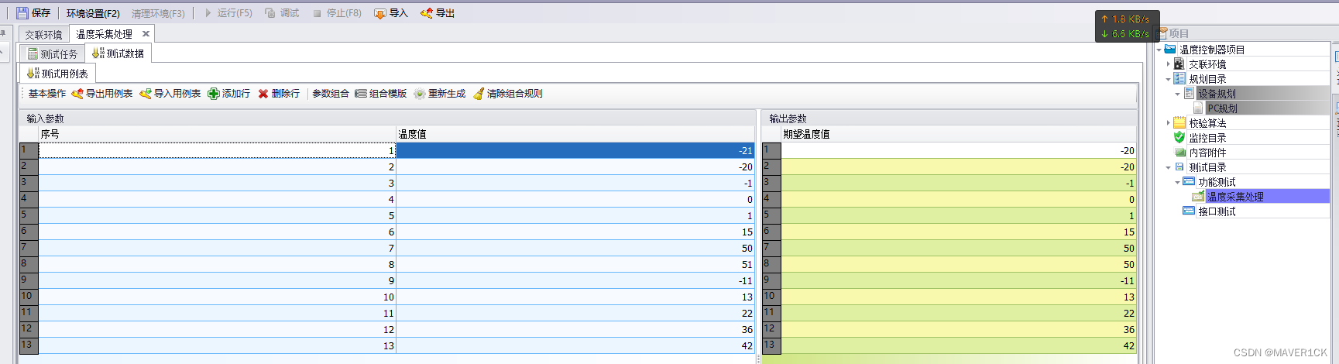Click the 校验算法 notepad icon

[1179, 123]
